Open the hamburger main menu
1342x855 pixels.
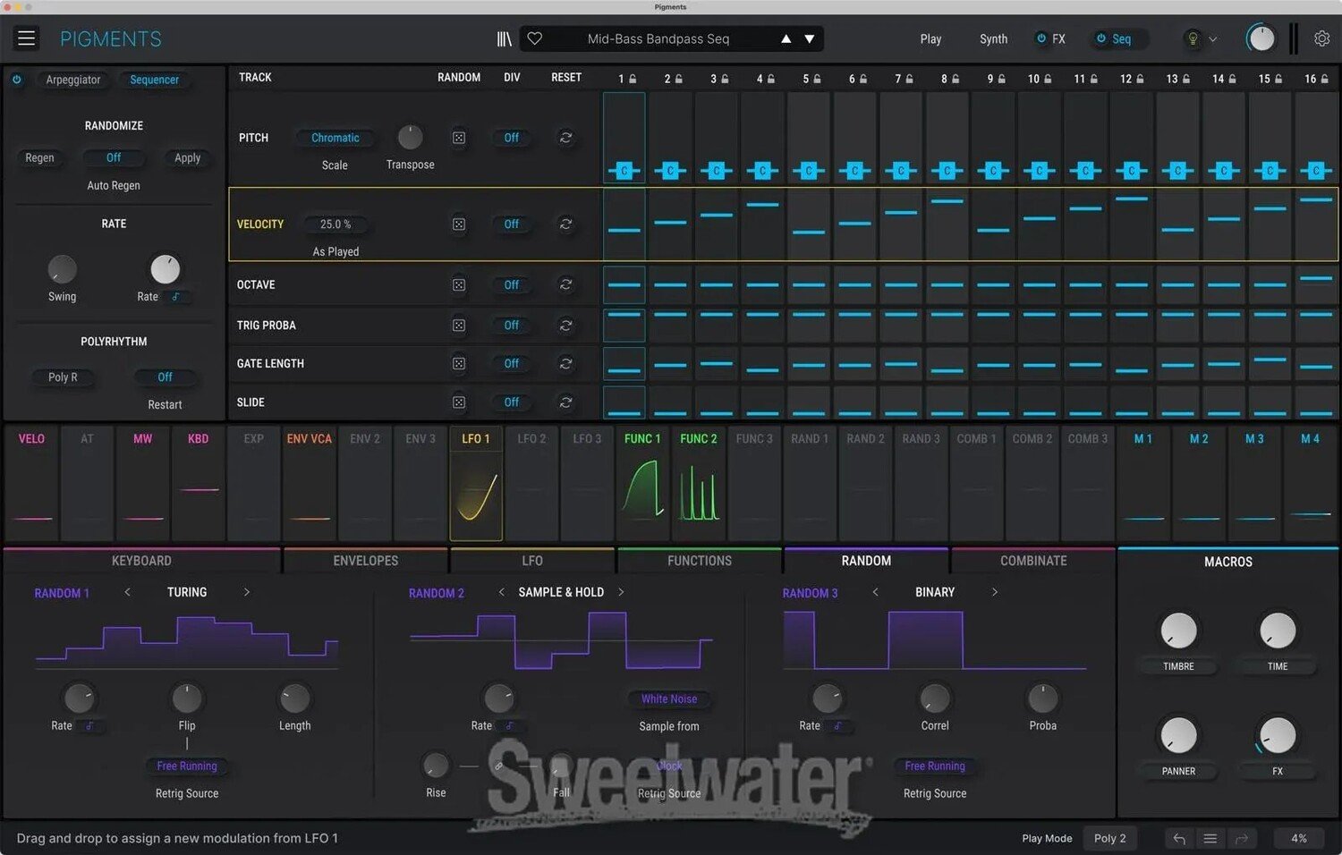tap(26, 38)
